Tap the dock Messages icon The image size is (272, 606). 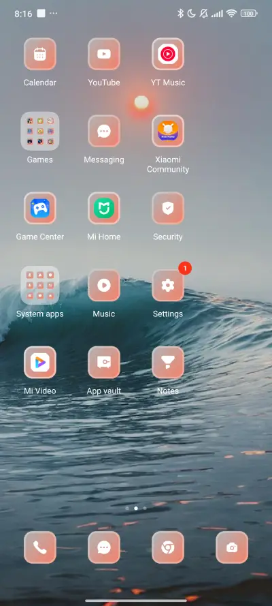click(104, 547)
